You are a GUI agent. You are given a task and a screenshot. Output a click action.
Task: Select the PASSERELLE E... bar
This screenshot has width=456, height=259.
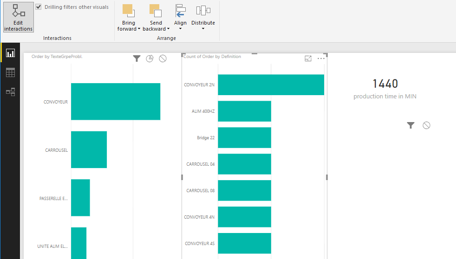click(80, 198)
